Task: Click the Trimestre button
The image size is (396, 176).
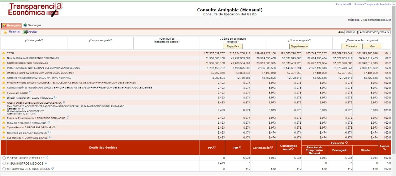Action: pyautogui.click(x=351, y=46)
